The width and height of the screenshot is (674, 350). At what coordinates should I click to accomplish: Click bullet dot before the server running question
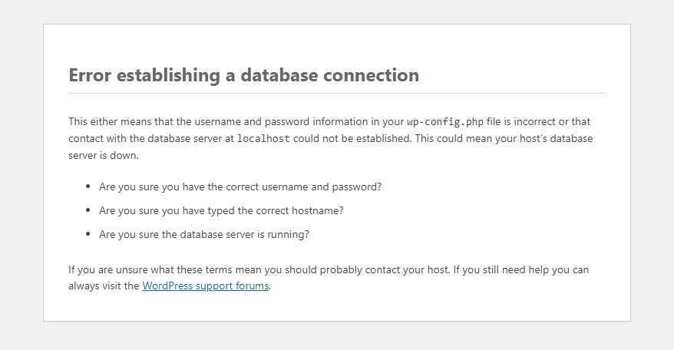tap(89, 234)
